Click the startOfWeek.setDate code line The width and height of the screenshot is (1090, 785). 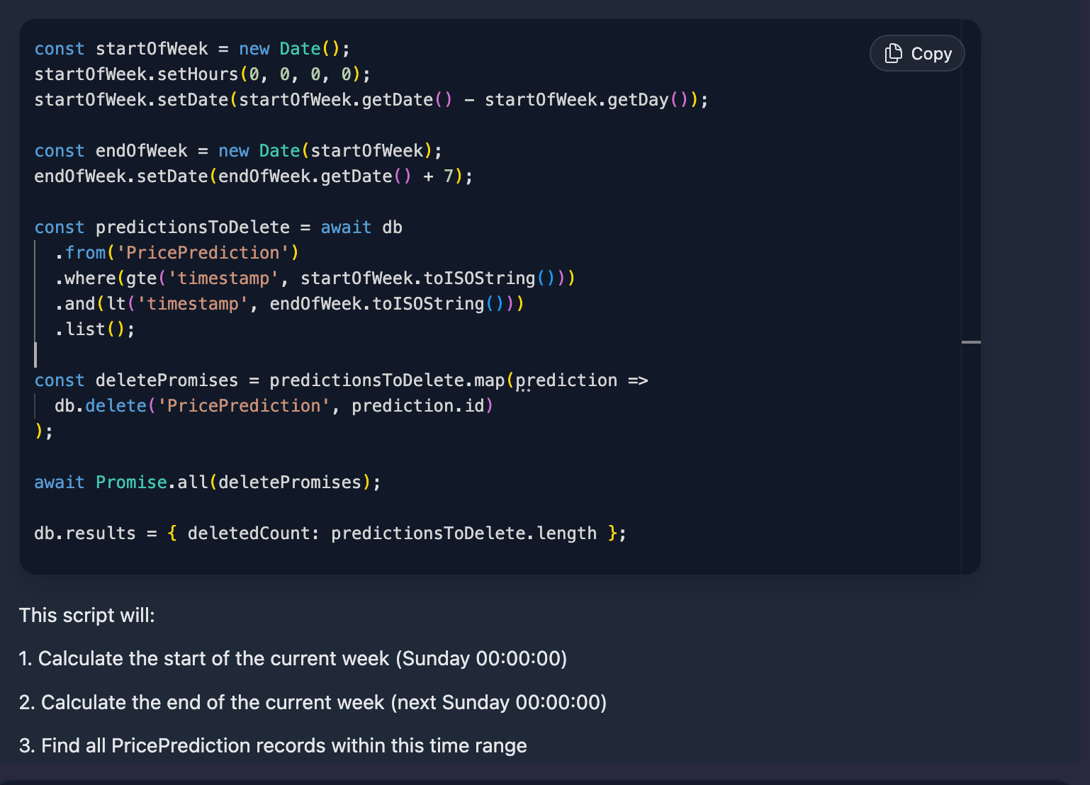[371, 100]
